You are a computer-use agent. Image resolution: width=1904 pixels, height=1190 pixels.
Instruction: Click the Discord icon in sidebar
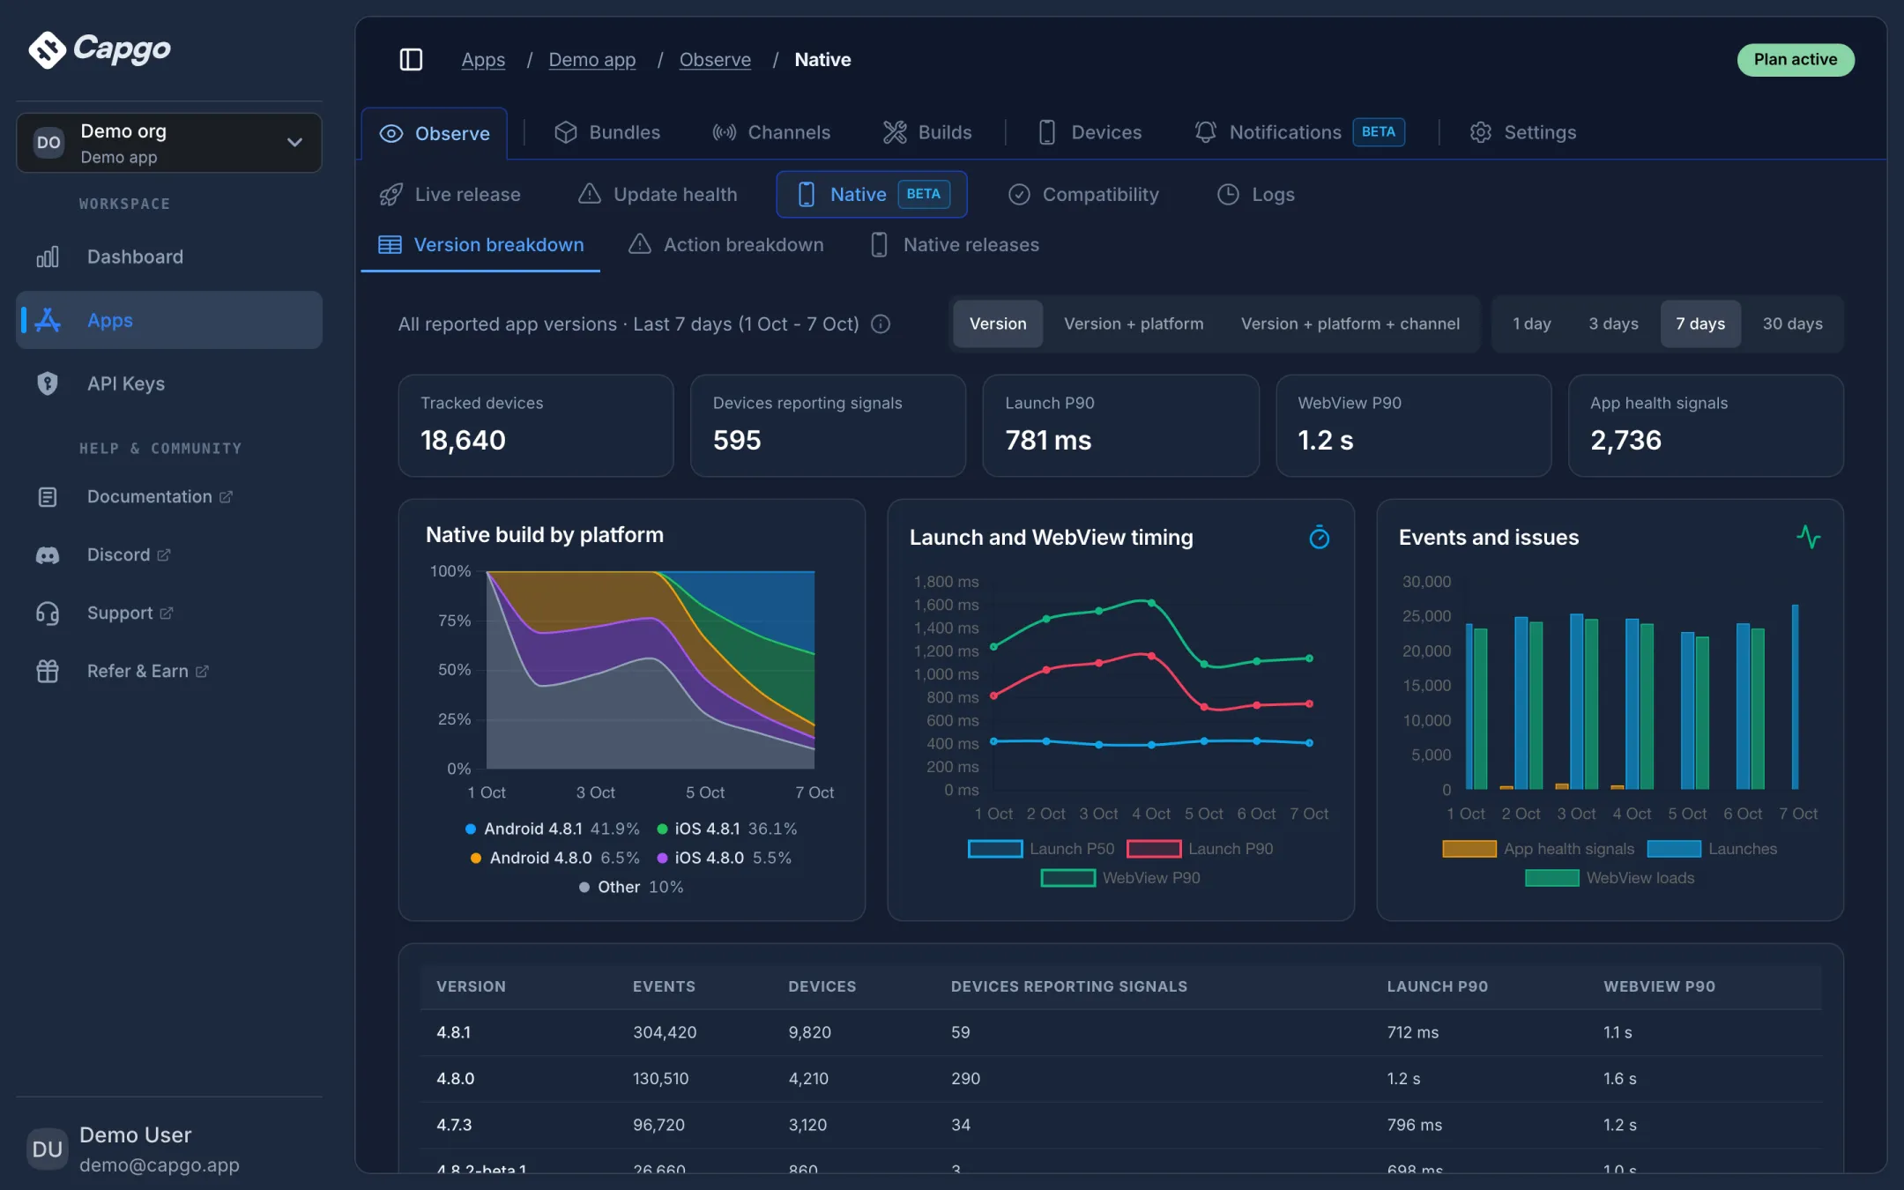tap(48, 555)
